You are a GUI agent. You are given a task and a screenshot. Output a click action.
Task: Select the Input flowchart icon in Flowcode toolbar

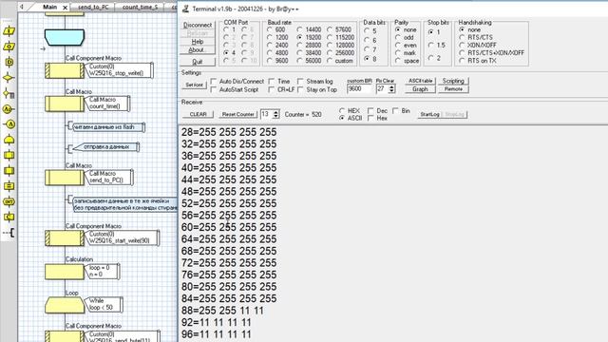pyautogui.click(x=9, y=31)
